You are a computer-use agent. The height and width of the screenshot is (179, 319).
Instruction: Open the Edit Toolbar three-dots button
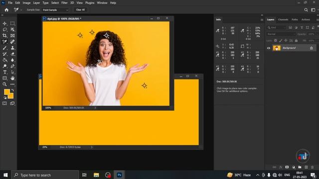click(12, 84)
